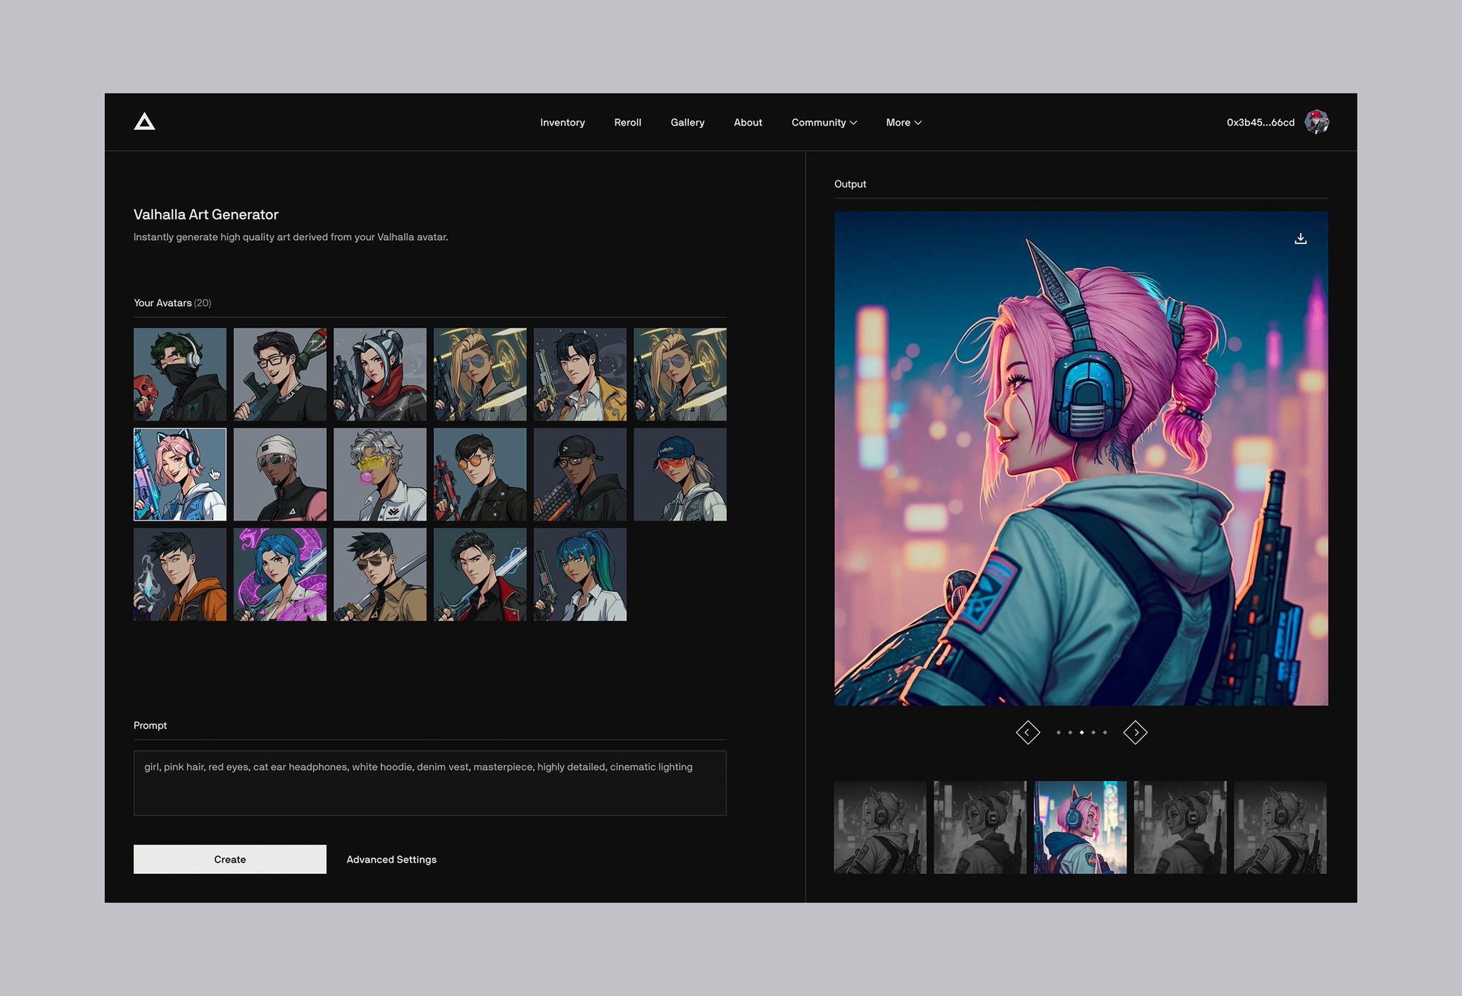Viewport: 1462px width, 996px height.
Task: Expand the Community dropdown menu
Action: [824, 123]
